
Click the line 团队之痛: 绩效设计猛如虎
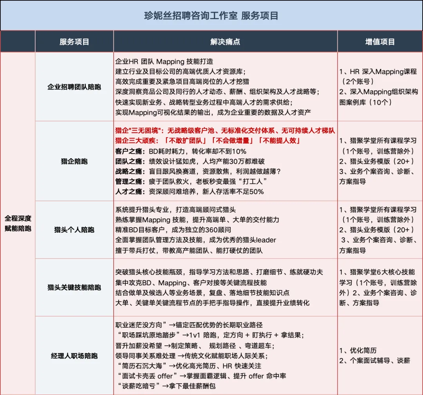(190, 161)
